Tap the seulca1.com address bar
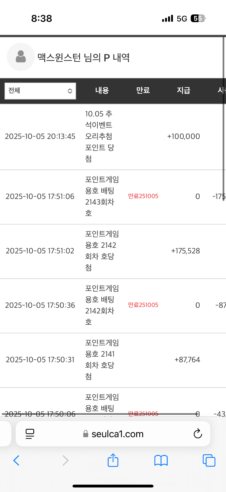 pos(118,434)
